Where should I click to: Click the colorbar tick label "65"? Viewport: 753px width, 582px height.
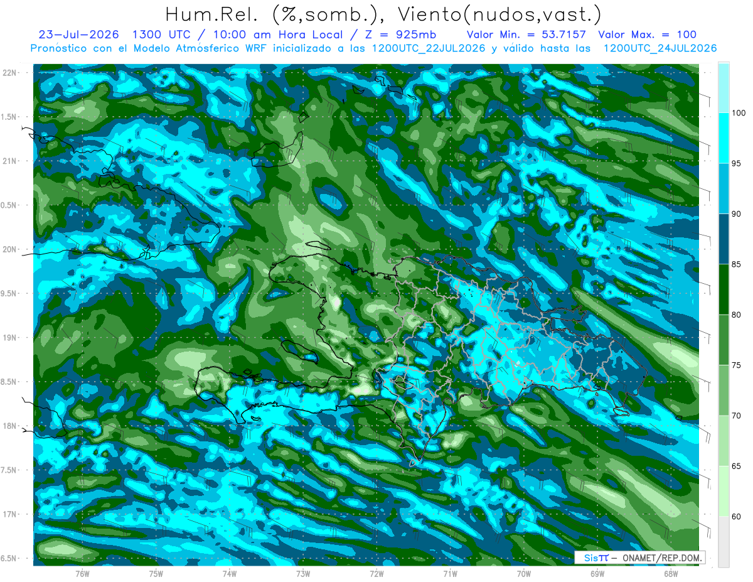pyautogui.click(x=737, y=466)
